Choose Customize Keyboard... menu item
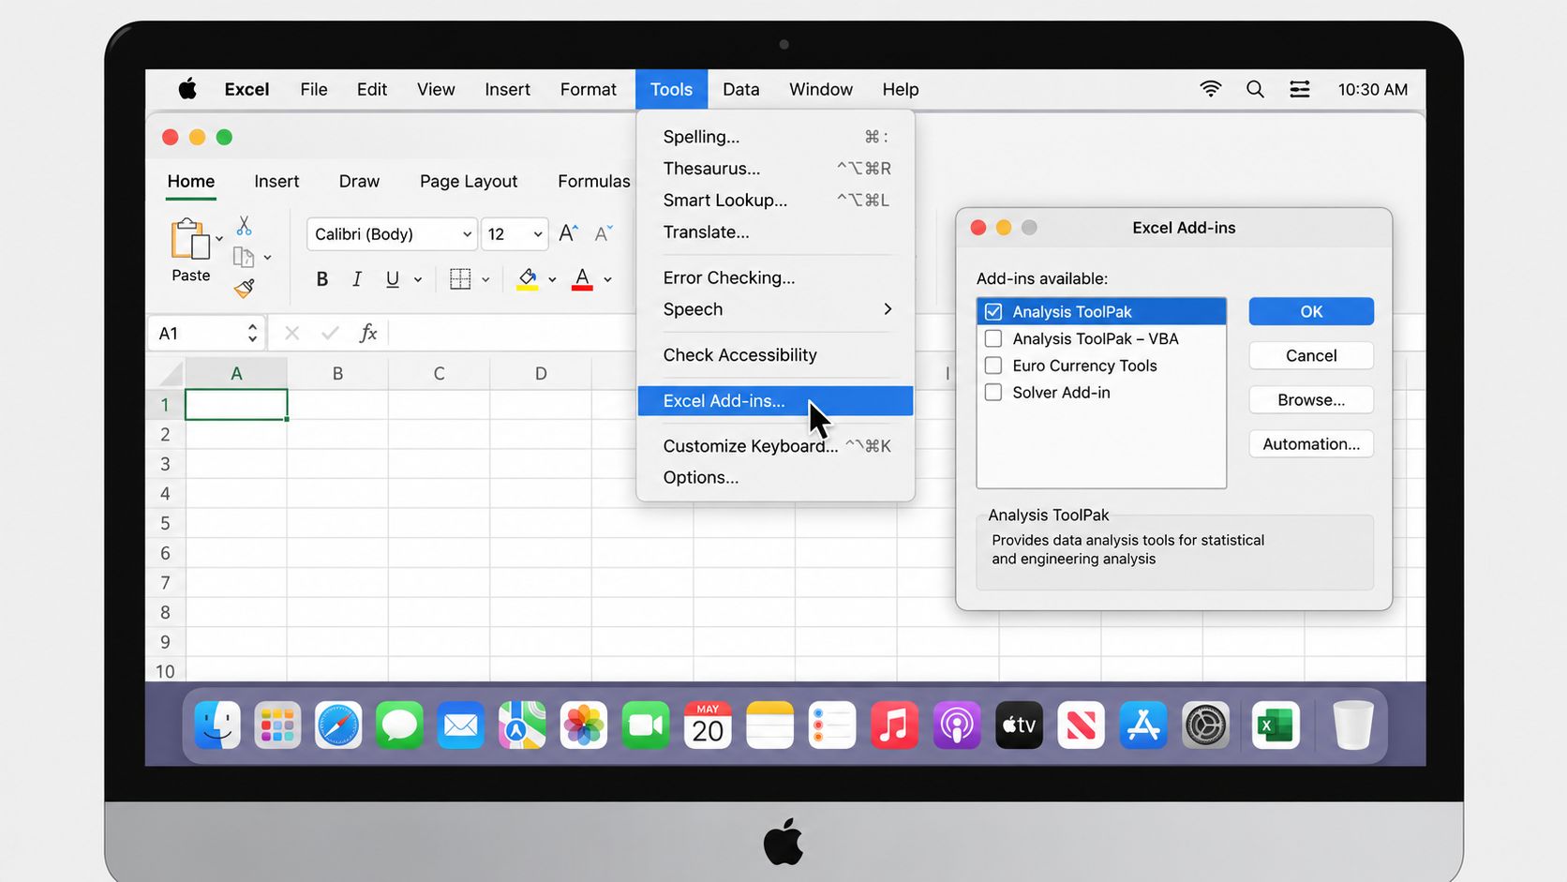The width and height of the screenshot is (1567, 882). [775, 446]
